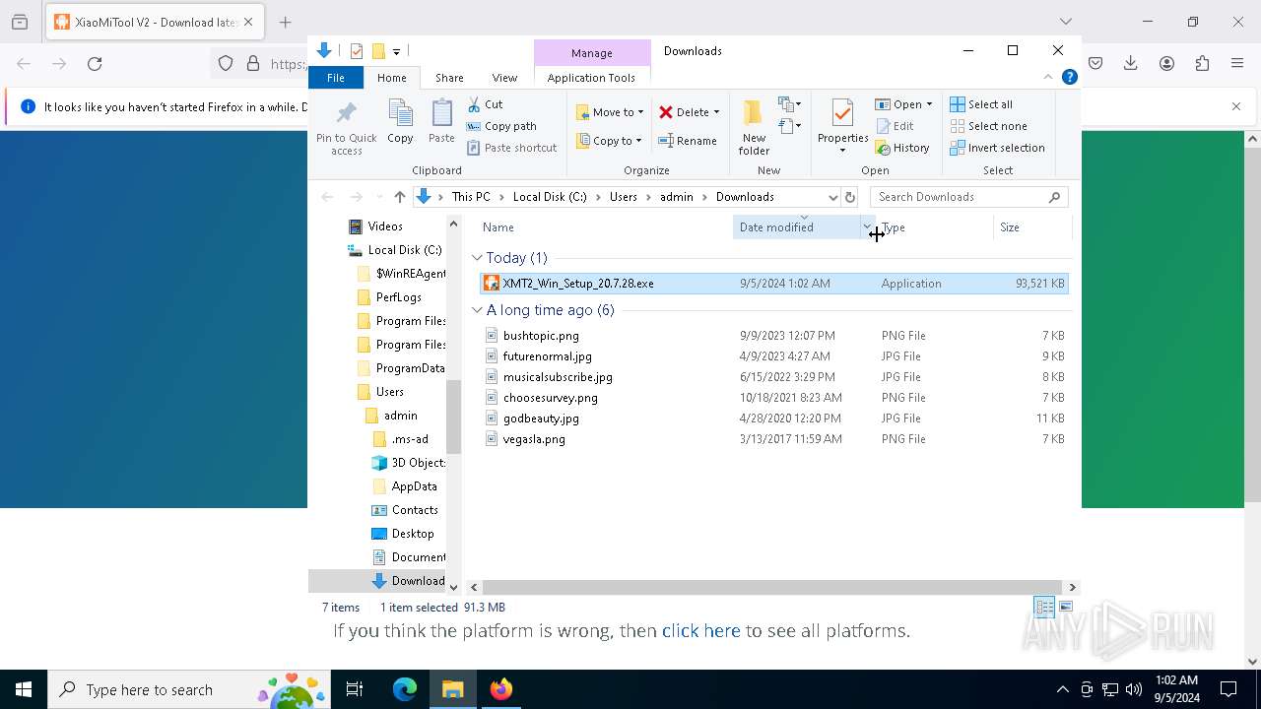Image resolution: width=1261 pixels, height=709 pixels.
Task: Open the Date modified filter dropdown arrow
Action: 867,227
